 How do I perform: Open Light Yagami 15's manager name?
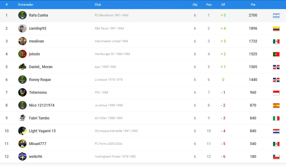tap(42, 131)
